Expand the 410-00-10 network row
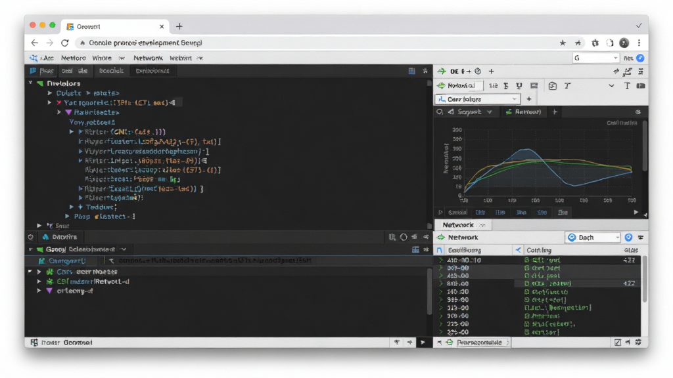673x378 pixels. pyautogui.click(x=441, y=260)
